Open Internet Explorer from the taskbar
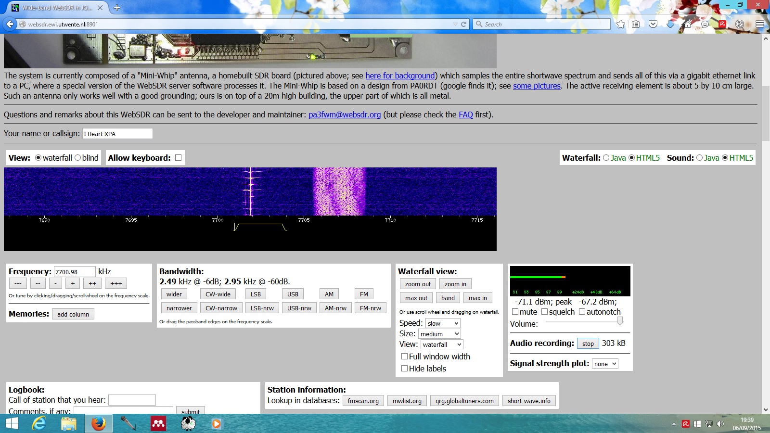The image size is (770, 433). pos(39,423)
